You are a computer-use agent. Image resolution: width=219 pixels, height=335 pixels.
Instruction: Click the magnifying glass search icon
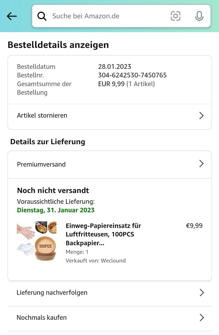[42, 16]
